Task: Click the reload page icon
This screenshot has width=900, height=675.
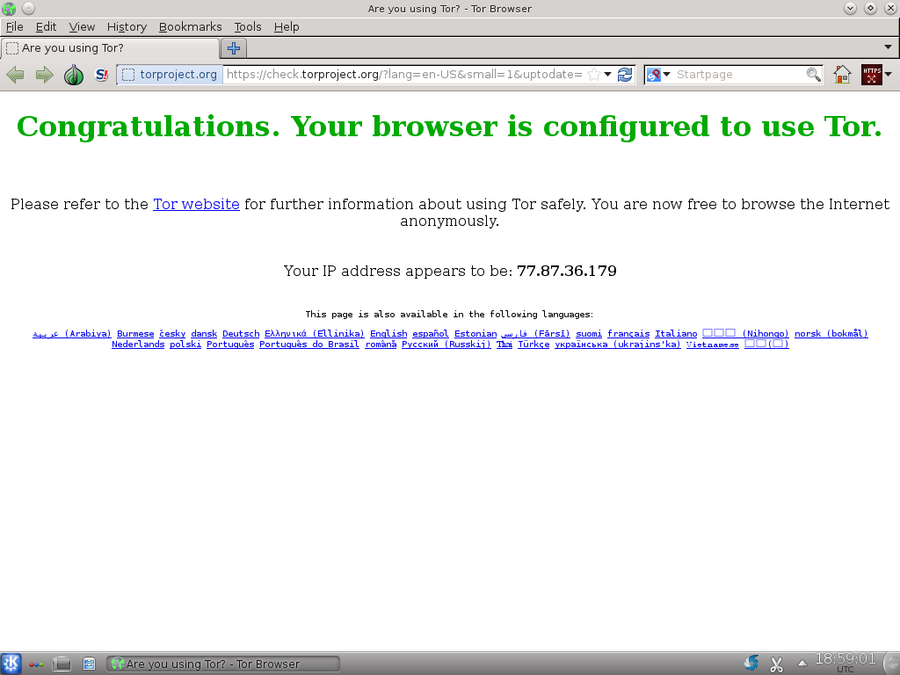Action: (x=625, y=75)
